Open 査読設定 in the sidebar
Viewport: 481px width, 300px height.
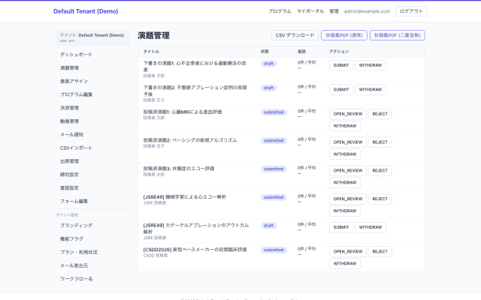(92, 187)
